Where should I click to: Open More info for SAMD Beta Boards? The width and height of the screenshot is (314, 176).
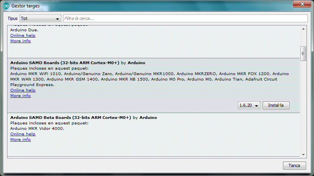[20, 140]
